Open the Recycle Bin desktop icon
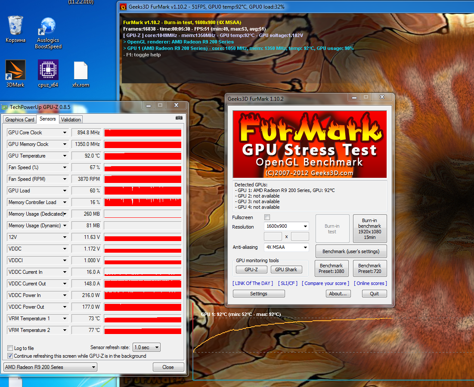474x387 pixels. click(15, 29)
